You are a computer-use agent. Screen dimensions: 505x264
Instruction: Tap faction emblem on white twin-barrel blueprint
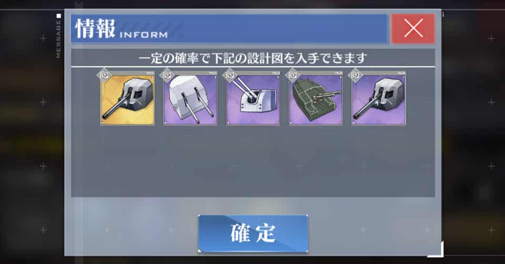click(167, 76)
